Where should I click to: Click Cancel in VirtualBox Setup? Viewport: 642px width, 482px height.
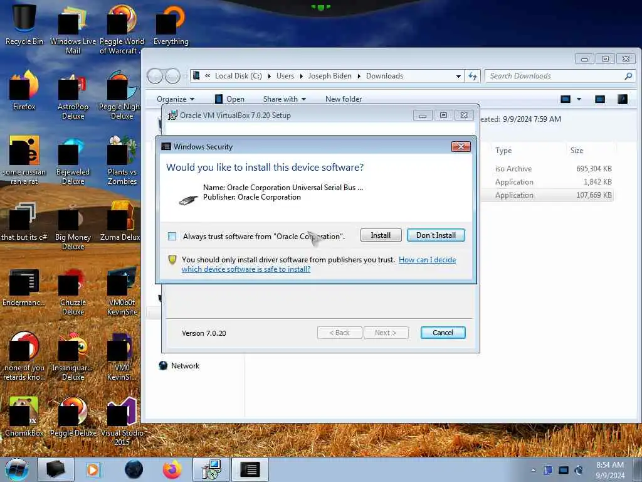click(443, 333)
